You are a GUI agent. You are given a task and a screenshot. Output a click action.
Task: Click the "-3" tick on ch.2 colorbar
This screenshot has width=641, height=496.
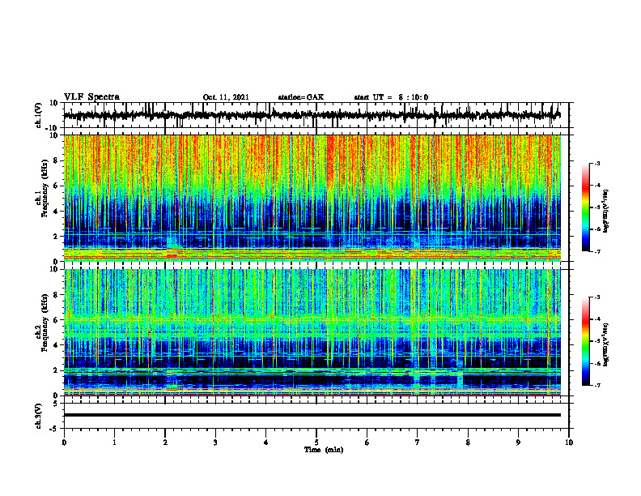pos(597,297)
